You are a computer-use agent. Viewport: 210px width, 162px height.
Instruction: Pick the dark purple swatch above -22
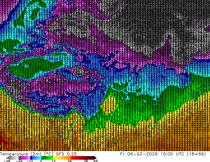tap(20, 158)
